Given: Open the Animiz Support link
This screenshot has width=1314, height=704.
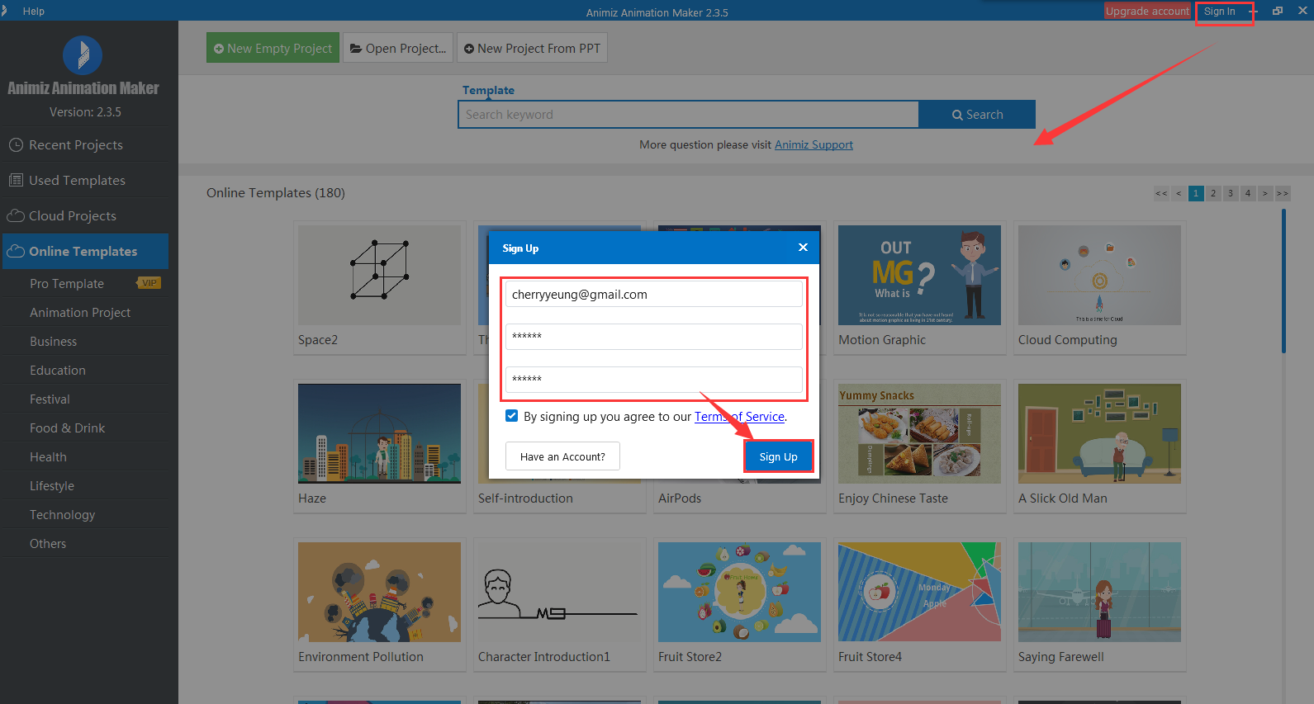Looking at the screenshot, I should click(x=814, y=144).
